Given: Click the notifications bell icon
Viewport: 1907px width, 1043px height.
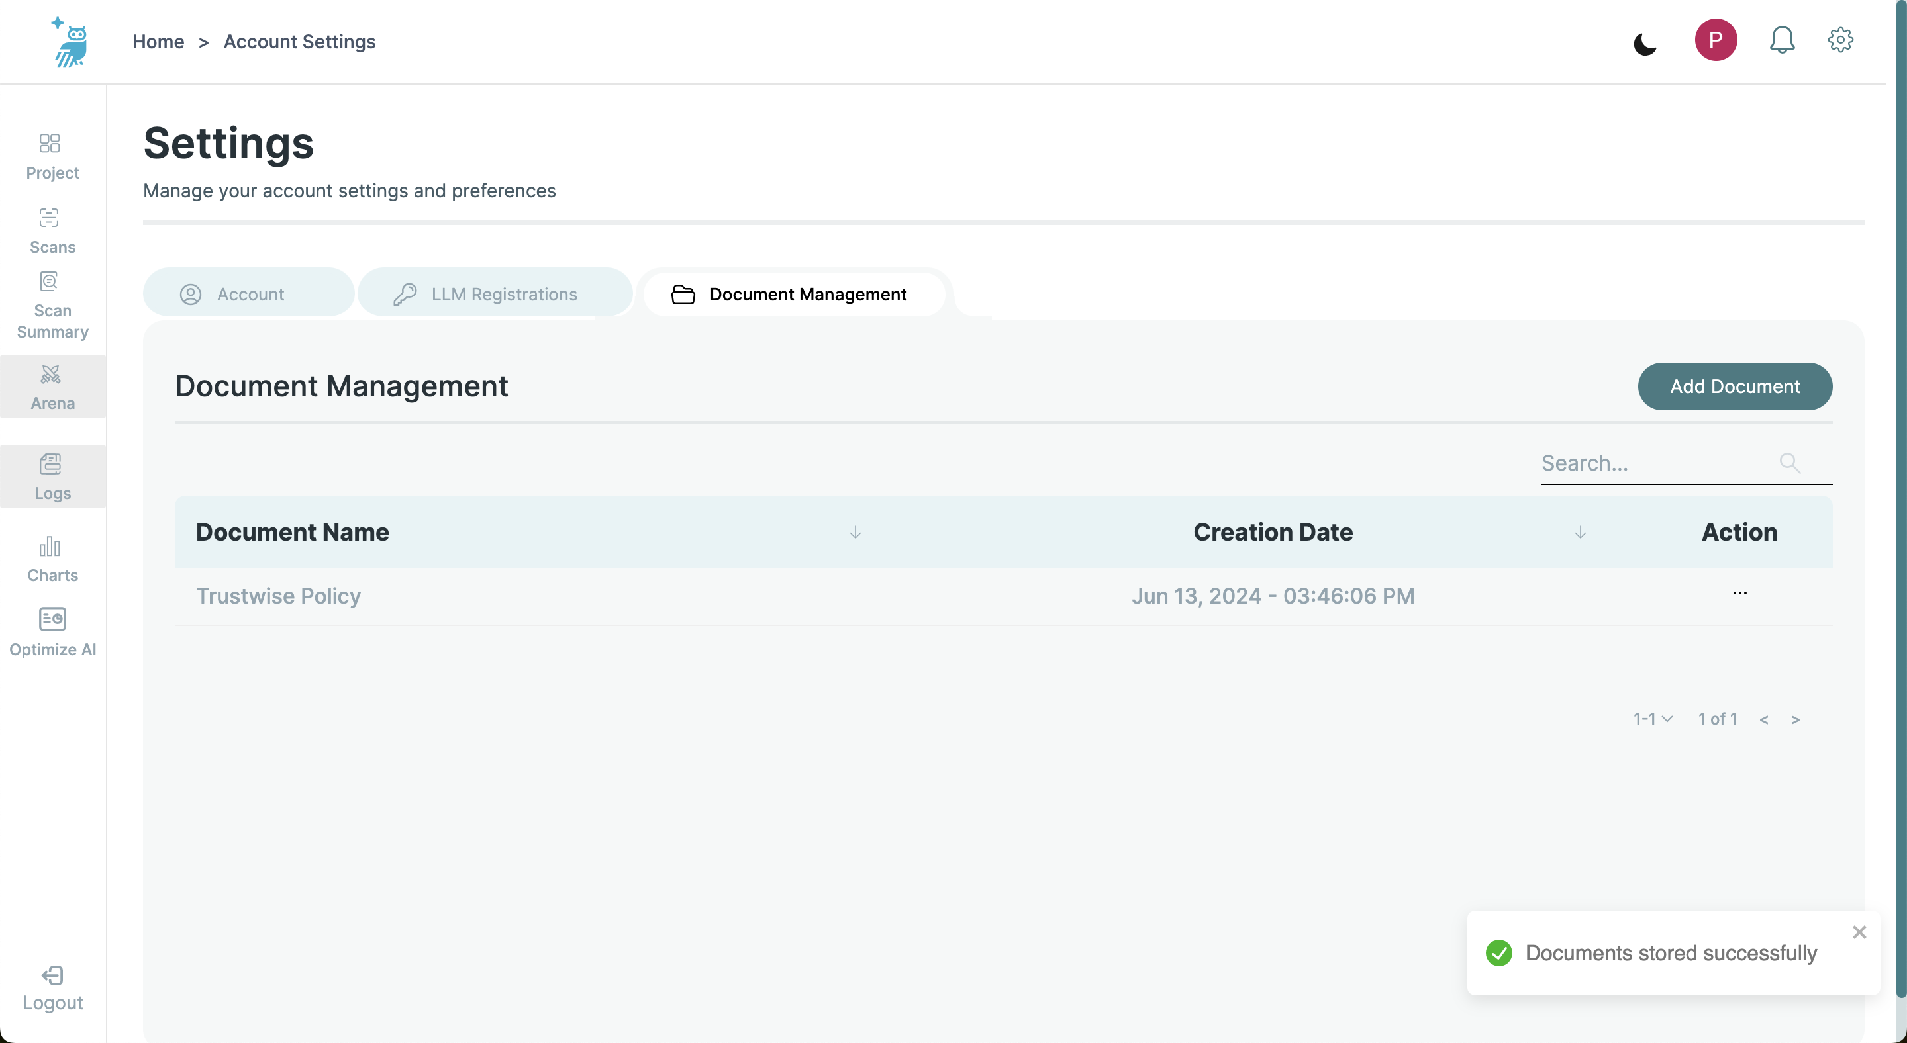Looking at the screenshot, I should point(1782,40).
